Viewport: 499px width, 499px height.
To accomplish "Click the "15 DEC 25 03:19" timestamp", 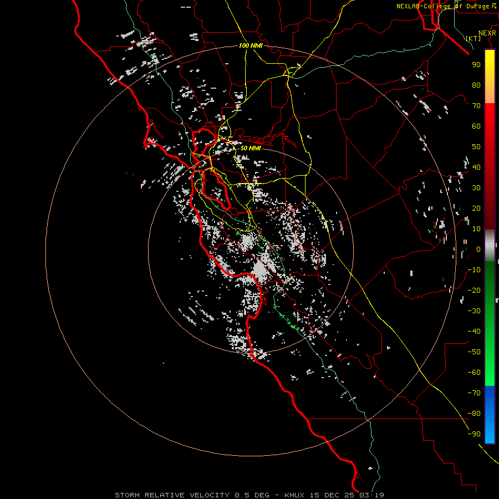I will 346,495.
